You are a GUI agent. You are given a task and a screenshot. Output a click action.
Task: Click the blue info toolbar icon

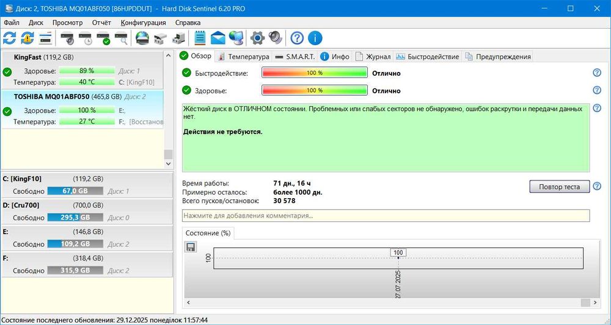coord(315,38)
